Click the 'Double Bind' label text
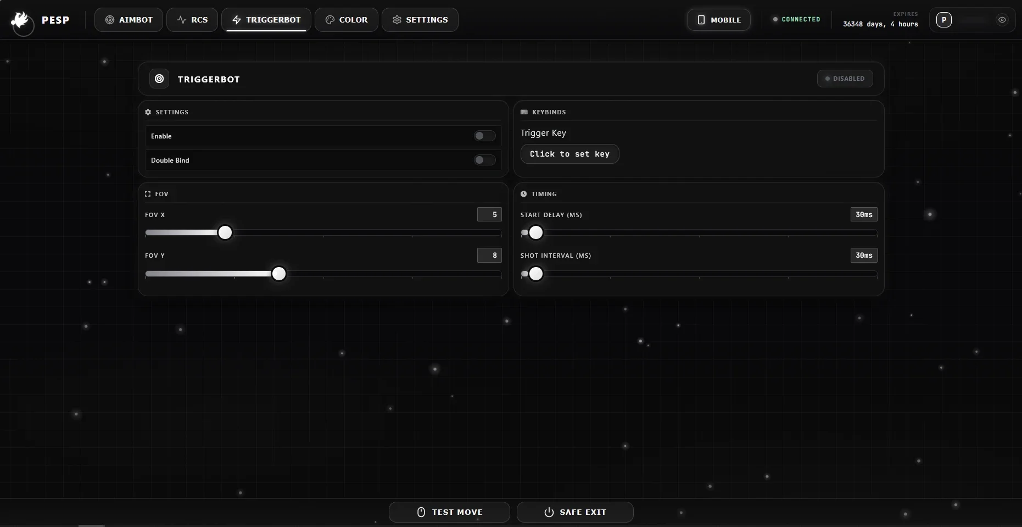This screenshot has height=527, width=1022. [170, 160]
